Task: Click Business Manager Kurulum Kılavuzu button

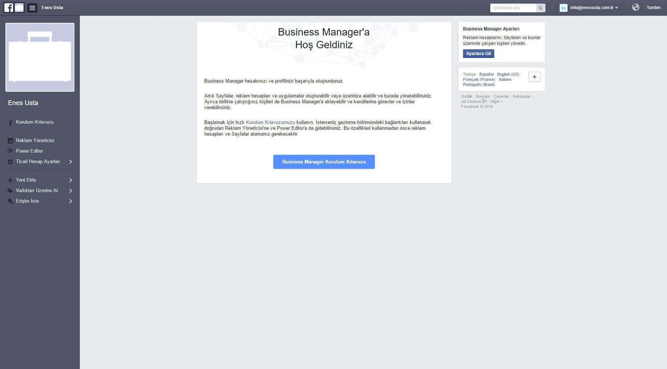Action: coord(324,162)
